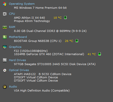This screenshot has height=102, width=113.
Task: Open the Graphics section heading
Action: [x=15, y=47]
